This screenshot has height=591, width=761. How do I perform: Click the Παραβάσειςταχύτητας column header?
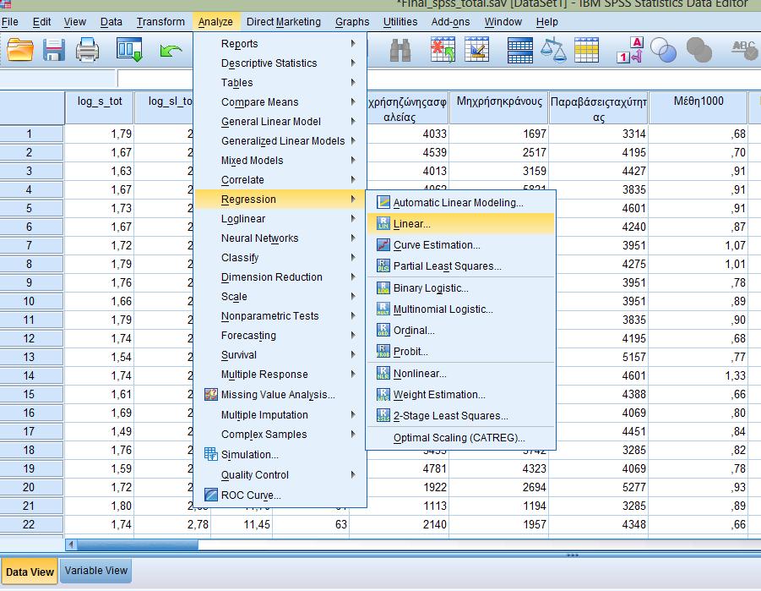(599, 107)
